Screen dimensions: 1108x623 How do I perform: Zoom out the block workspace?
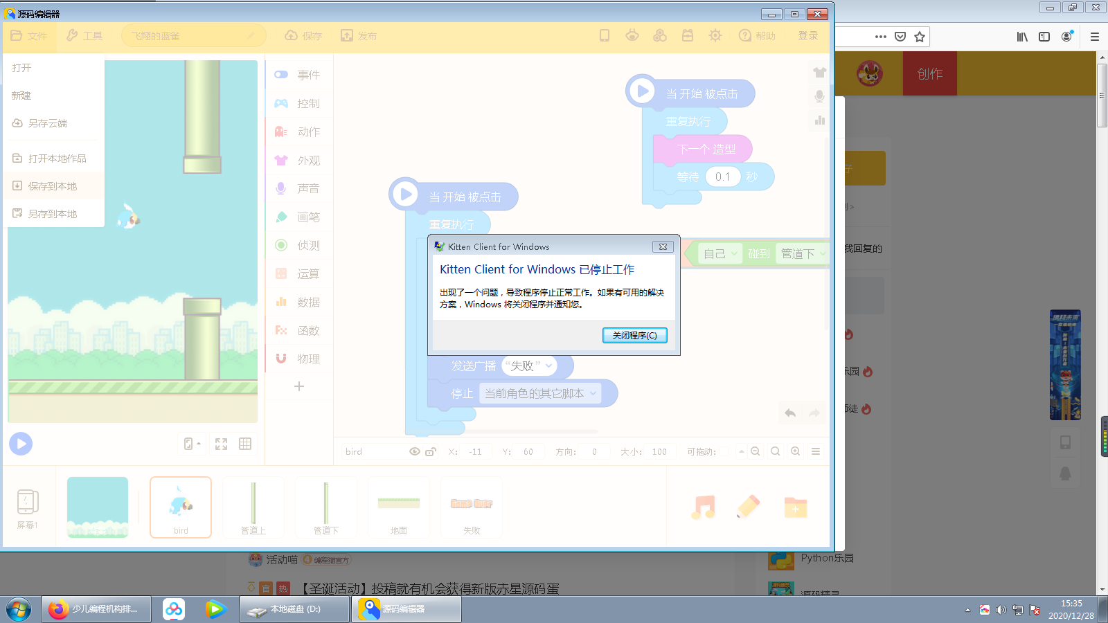pyautogui.click(x=756, y=451)
